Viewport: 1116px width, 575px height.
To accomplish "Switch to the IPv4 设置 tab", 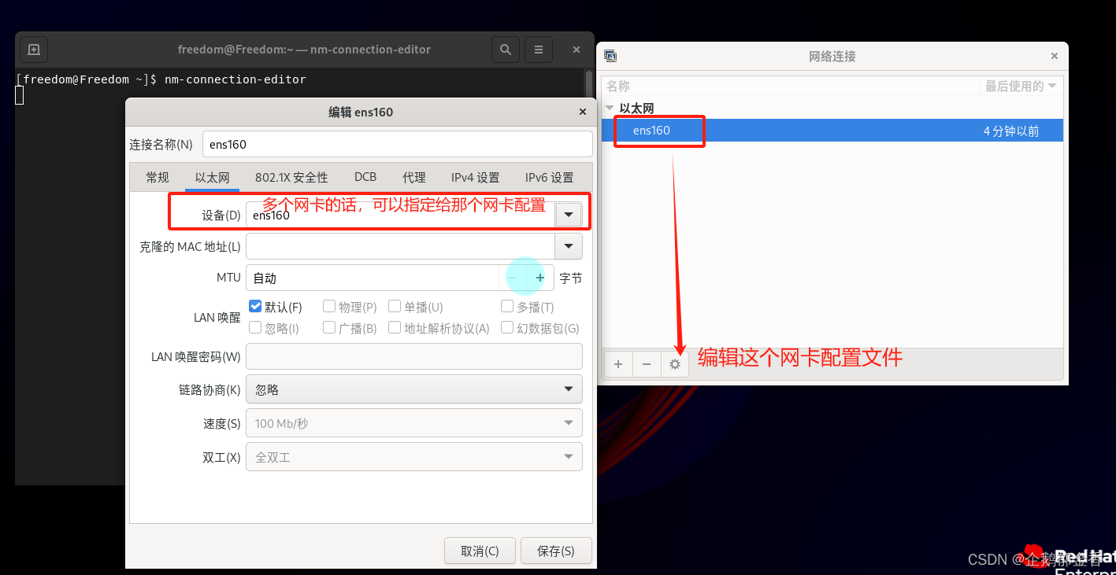I will pyautogui.click(x=476, y=178).
